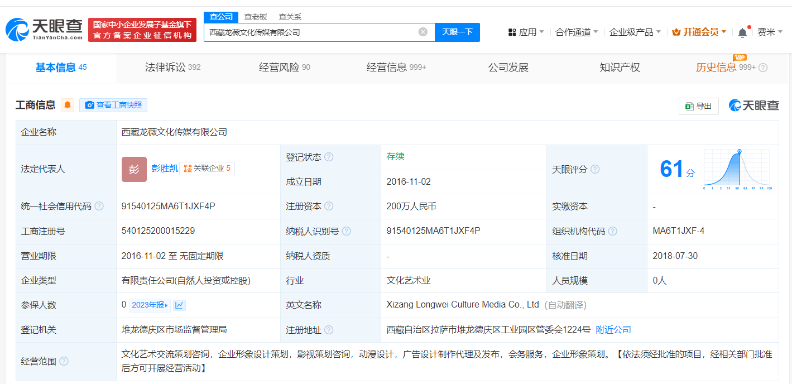Click help icon next to 天眼评分
The image size is (792, 384).
pos(595,169)
